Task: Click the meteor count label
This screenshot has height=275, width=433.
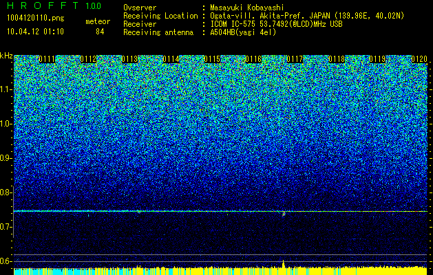Action: pyautogui.click(x=98, y=21)
